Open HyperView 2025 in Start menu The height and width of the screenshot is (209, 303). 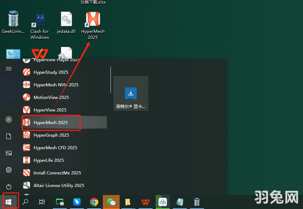tap(50, 110)
